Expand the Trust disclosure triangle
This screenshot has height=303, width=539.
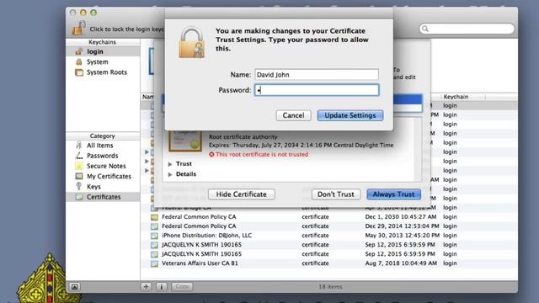click(170, 164)
